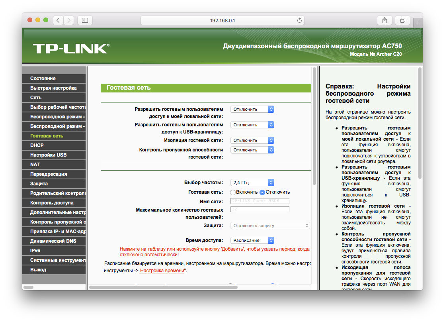Select the Включить guest network radio button

click(233, 192)
